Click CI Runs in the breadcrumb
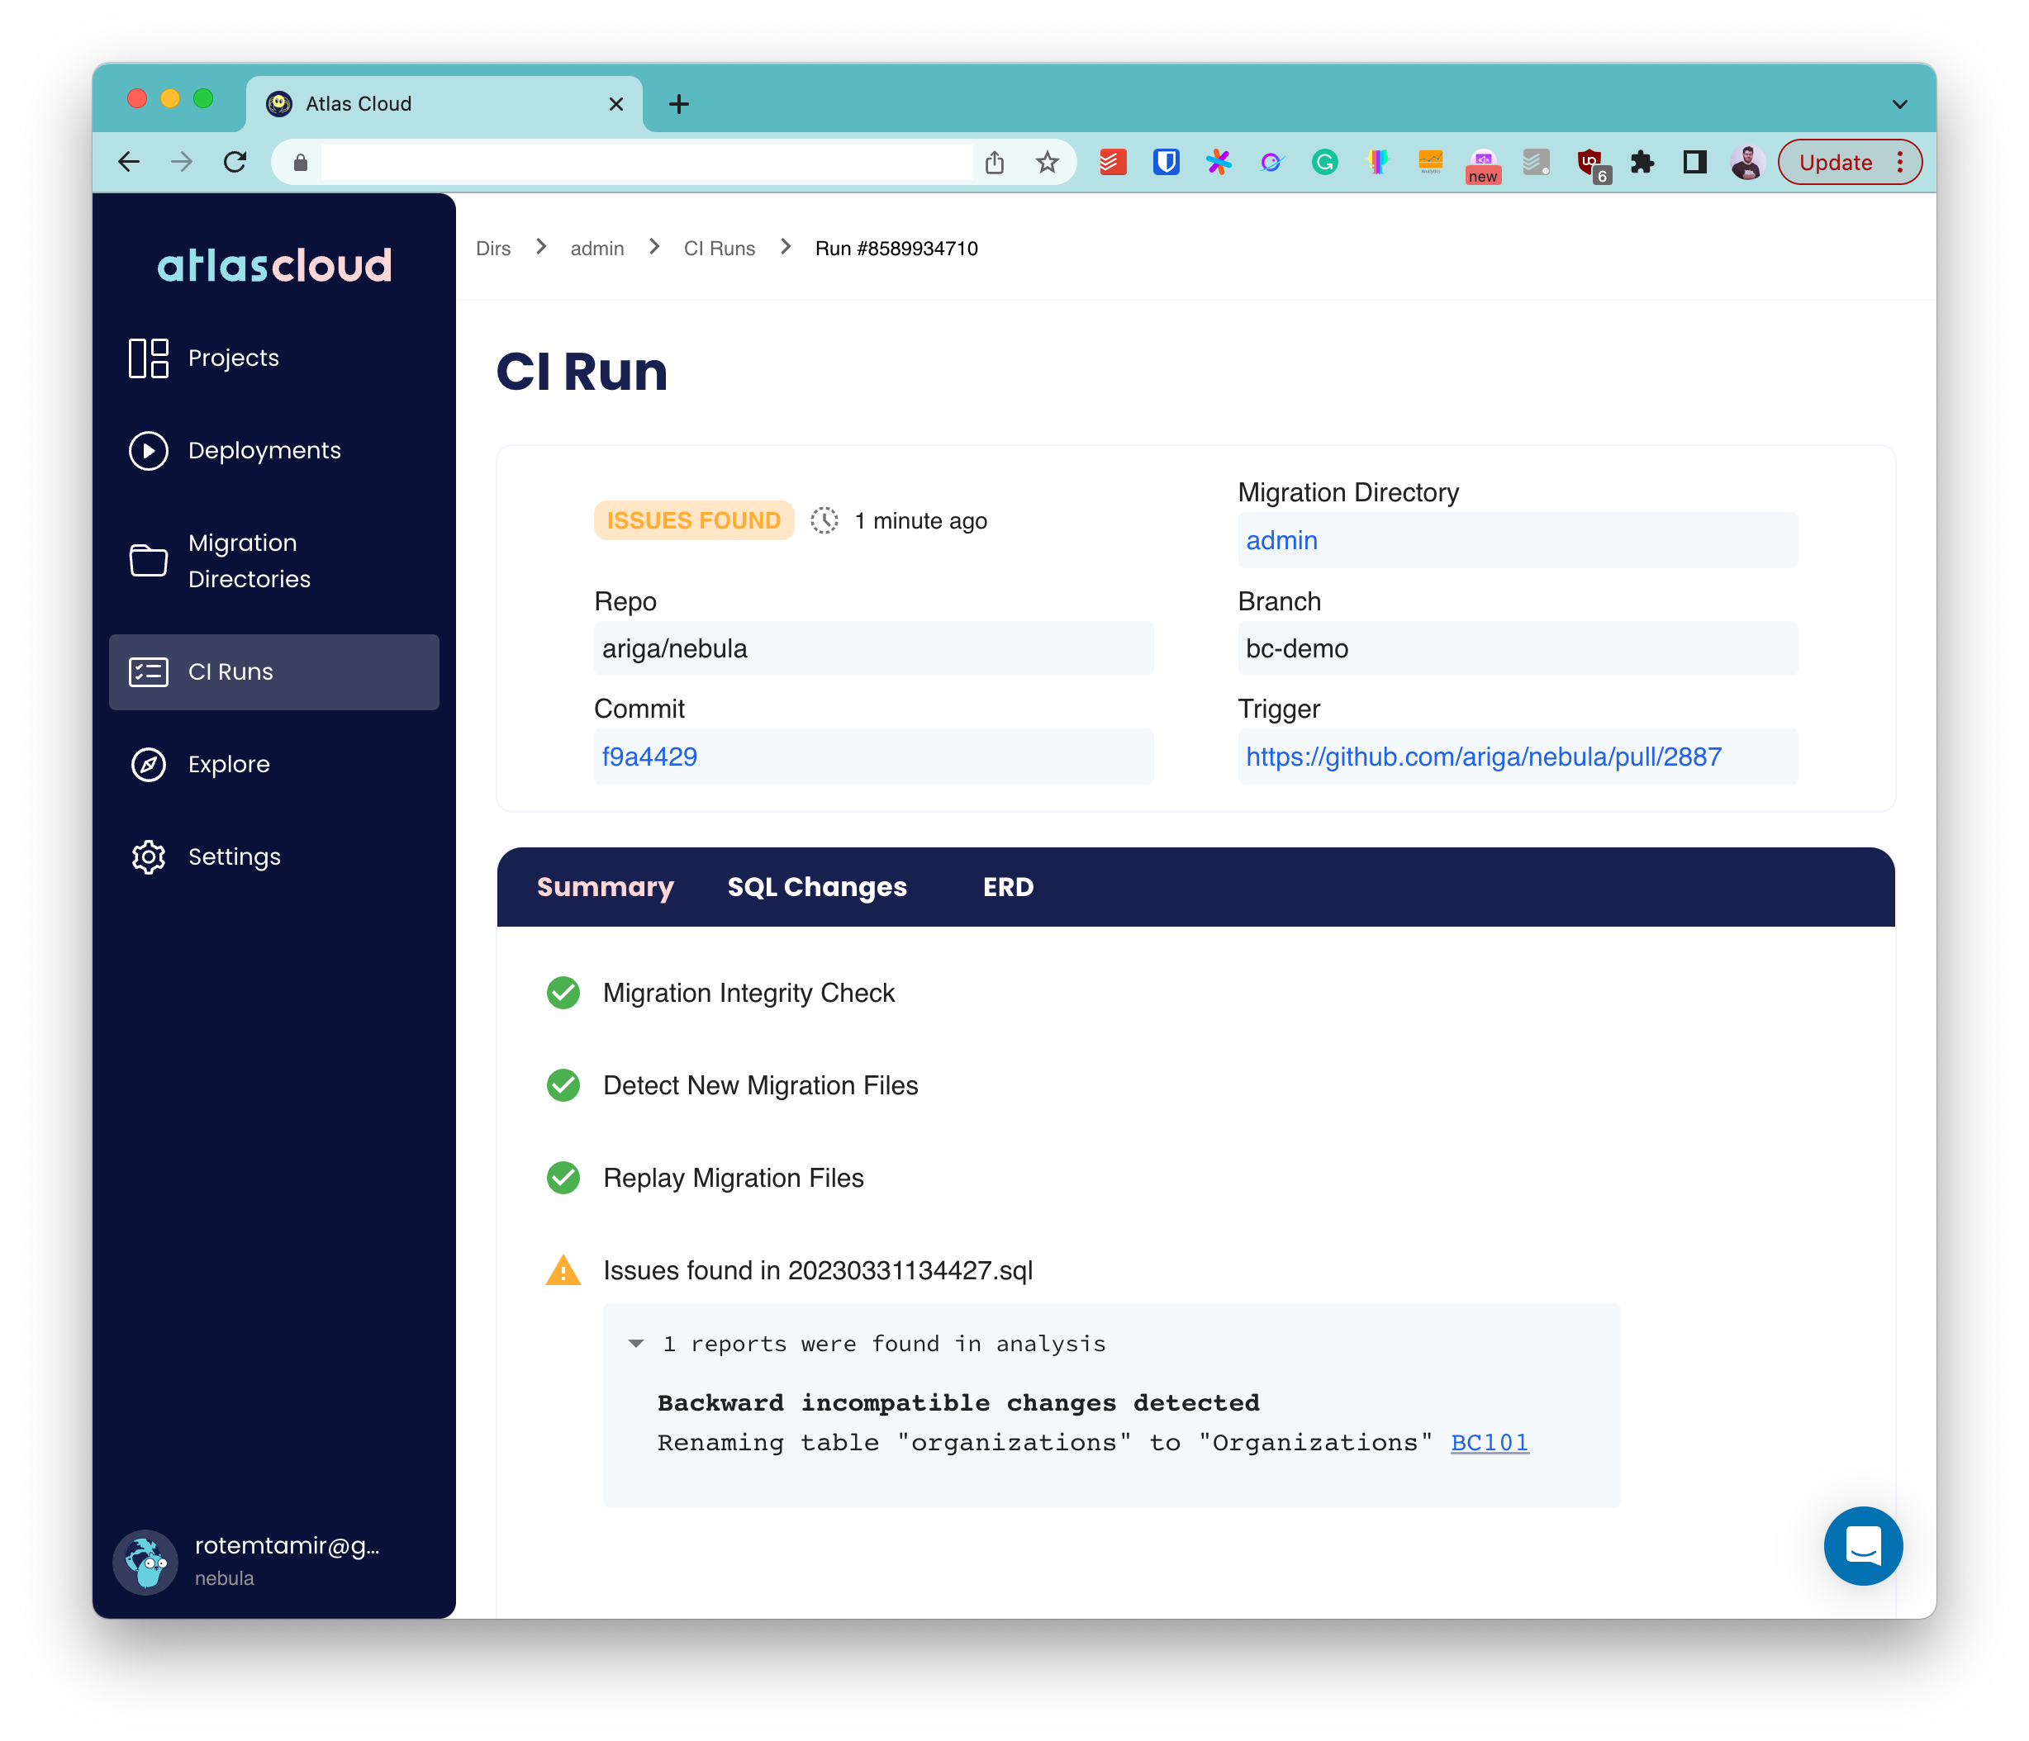Viewport: 2029px width, 1741px height. [x=719, y=249]
